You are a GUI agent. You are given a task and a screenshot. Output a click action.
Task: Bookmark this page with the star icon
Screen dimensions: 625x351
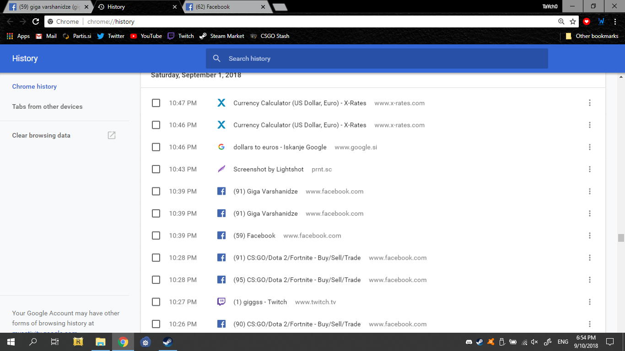coord(573,21)
